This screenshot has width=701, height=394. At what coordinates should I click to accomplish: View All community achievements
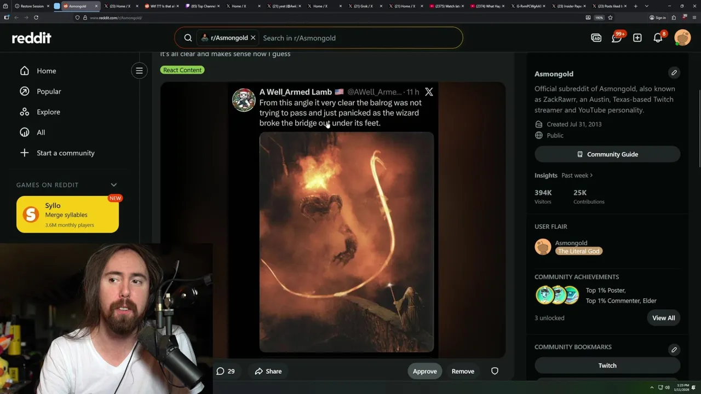coord(663,318)
